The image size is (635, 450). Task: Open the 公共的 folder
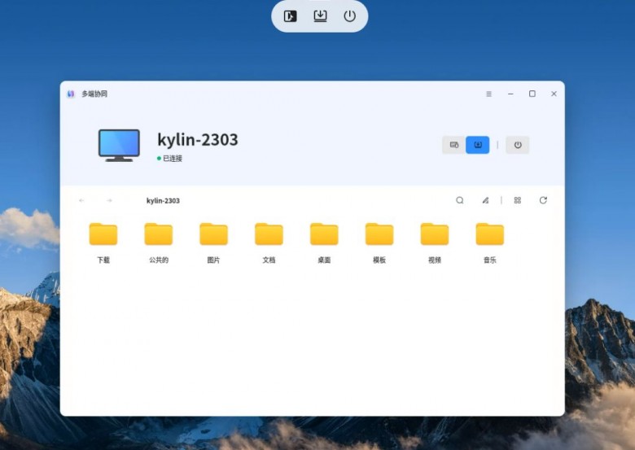(x=159, y=242)
